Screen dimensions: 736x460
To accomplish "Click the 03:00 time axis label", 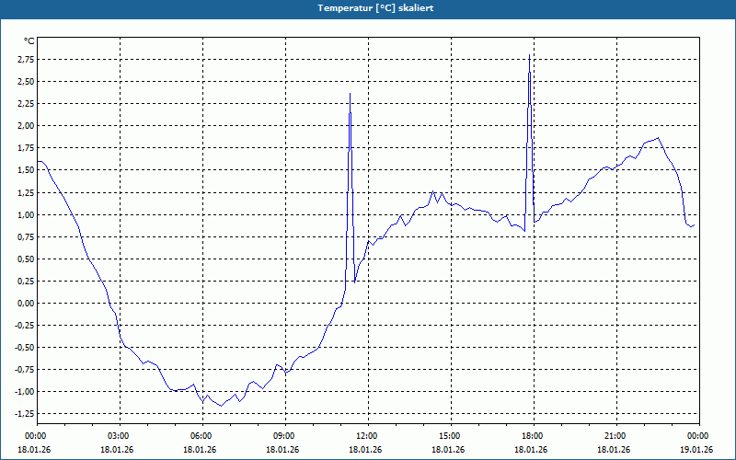I will click(121, 436).
